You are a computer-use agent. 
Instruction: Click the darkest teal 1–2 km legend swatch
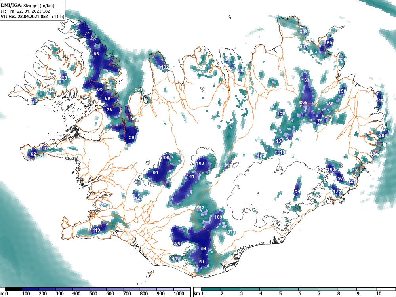(211, 289)
